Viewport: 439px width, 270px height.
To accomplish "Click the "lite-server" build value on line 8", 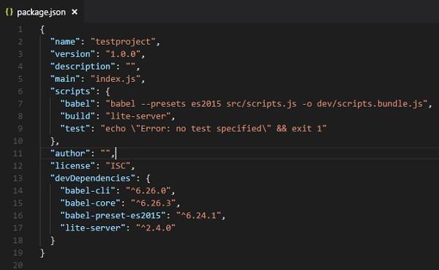I will 138,116.
